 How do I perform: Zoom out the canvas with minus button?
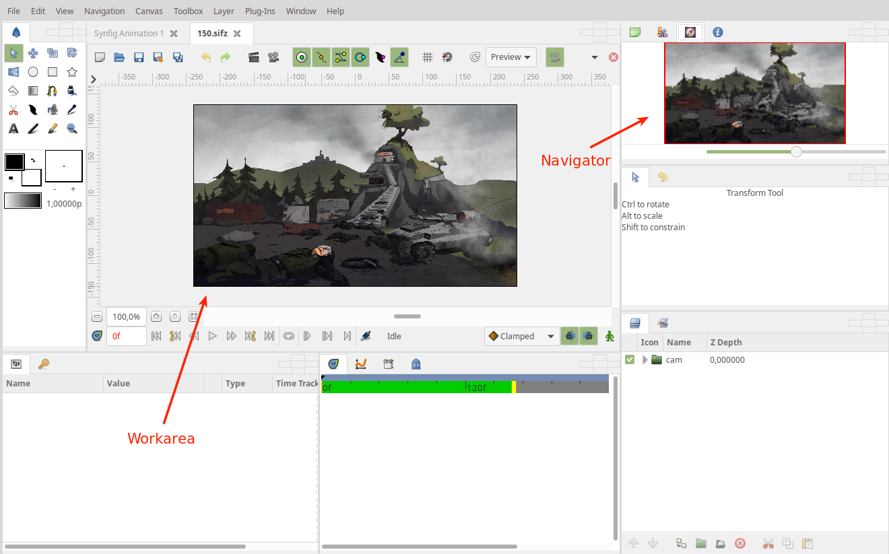coord(97,316)
